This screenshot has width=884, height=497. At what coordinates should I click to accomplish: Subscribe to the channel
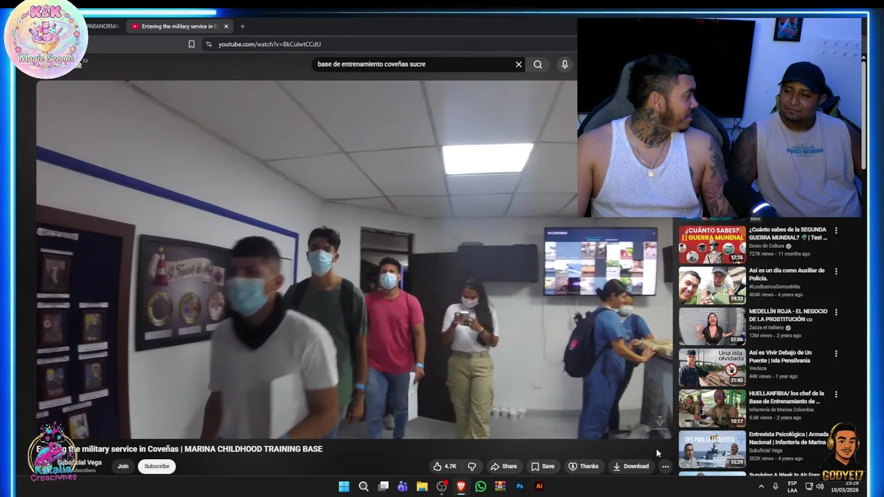[x=157, y=466]
